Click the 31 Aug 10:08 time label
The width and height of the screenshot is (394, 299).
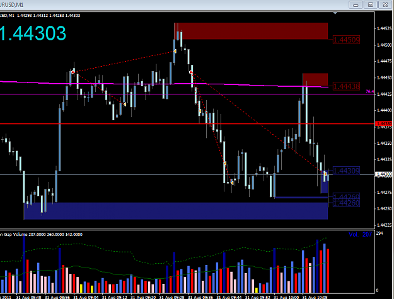click(x=315, y=297)
